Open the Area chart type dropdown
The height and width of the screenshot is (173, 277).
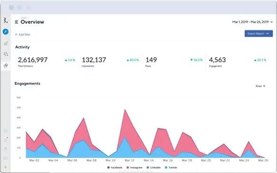click(260, 86)
